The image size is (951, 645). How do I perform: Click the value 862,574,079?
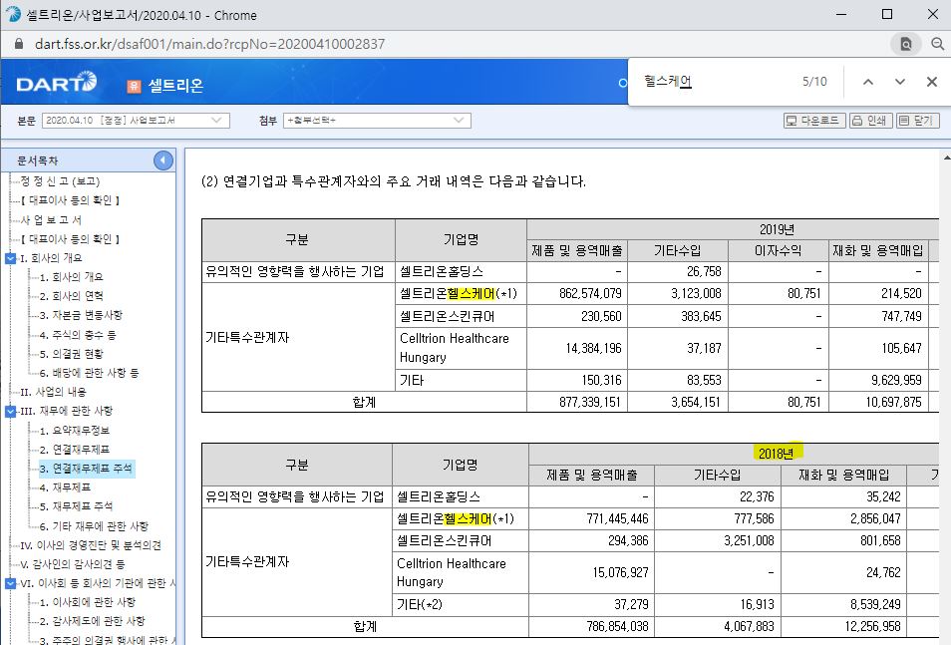coord(590,294)
